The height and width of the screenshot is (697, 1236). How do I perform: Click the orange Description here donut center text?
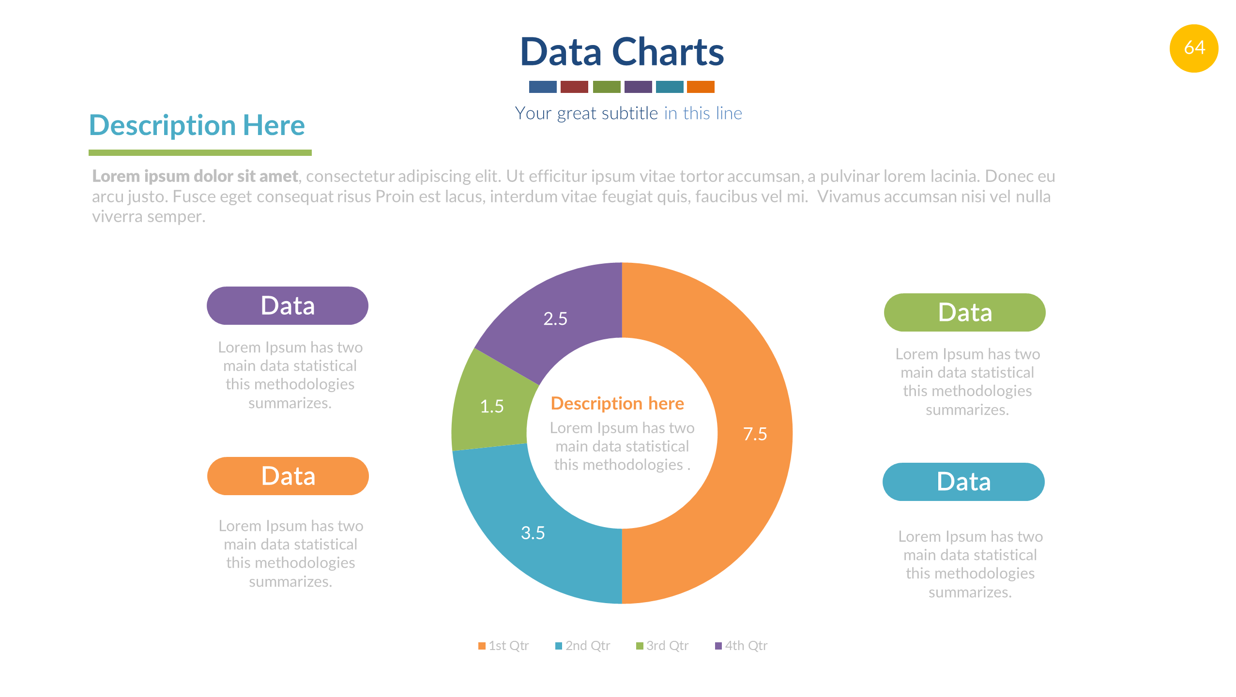(x=617, y=403)
